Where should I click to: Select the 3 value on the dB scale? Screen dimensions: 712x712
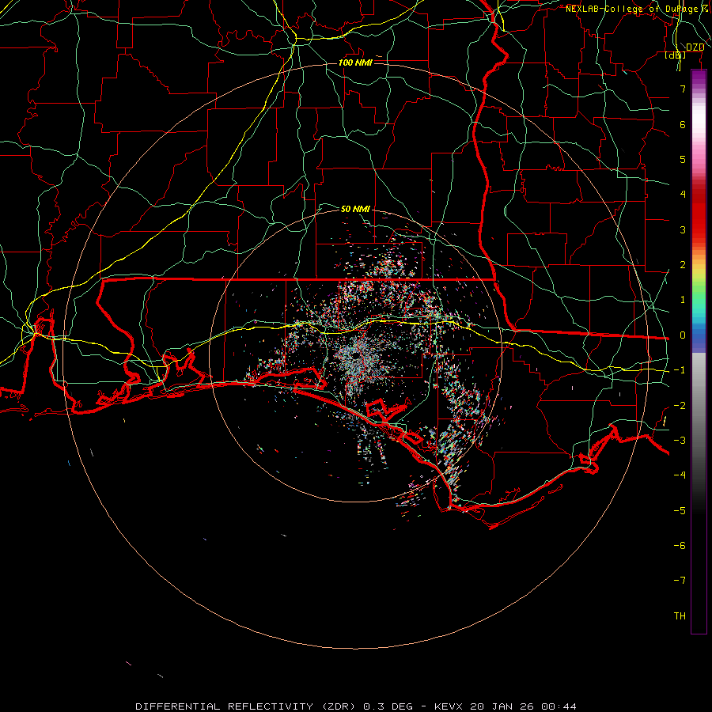[x=683, y=229]
